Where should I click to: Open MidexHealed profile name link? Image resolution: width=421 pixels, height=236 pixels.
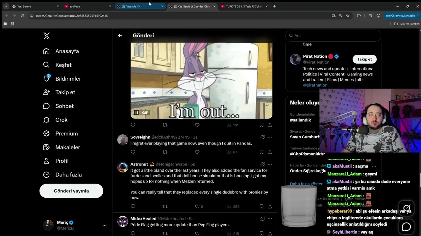coord(143,219)
